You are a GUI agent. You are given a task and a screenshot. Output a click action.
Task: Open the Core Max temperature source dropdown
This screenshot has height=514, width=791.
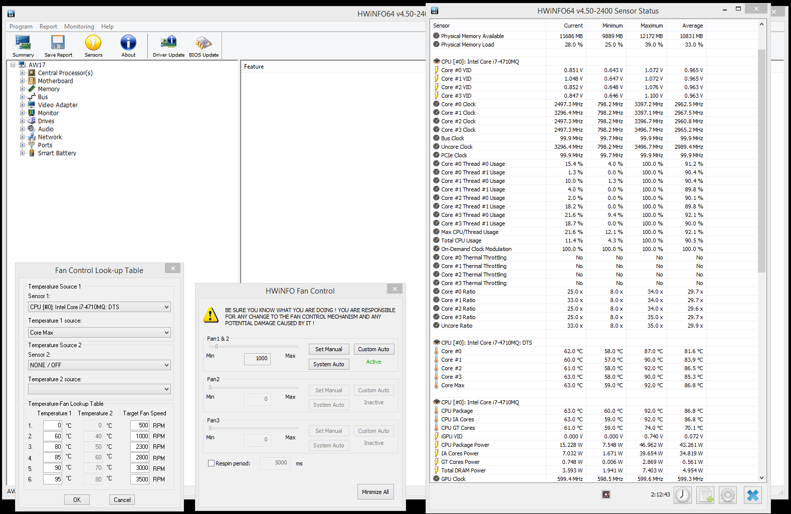pos(99,333)
